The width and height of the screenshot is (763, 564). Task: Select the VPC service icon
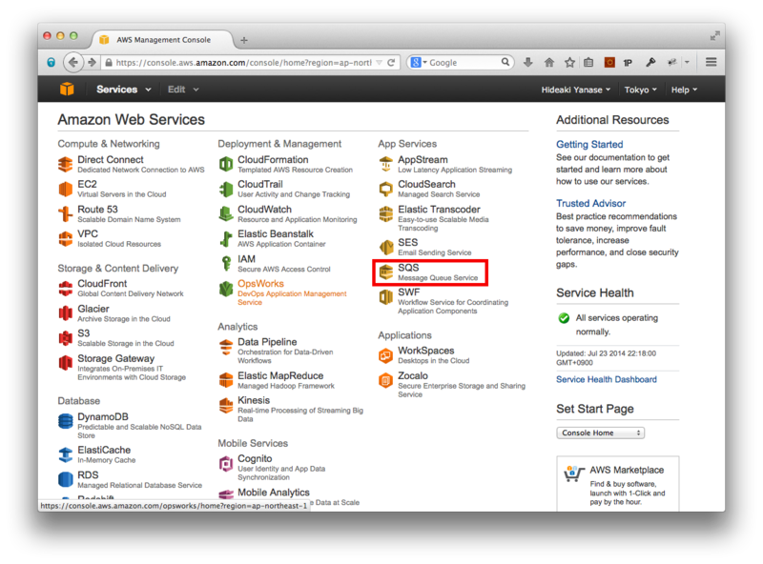click(x=66, y=239)
